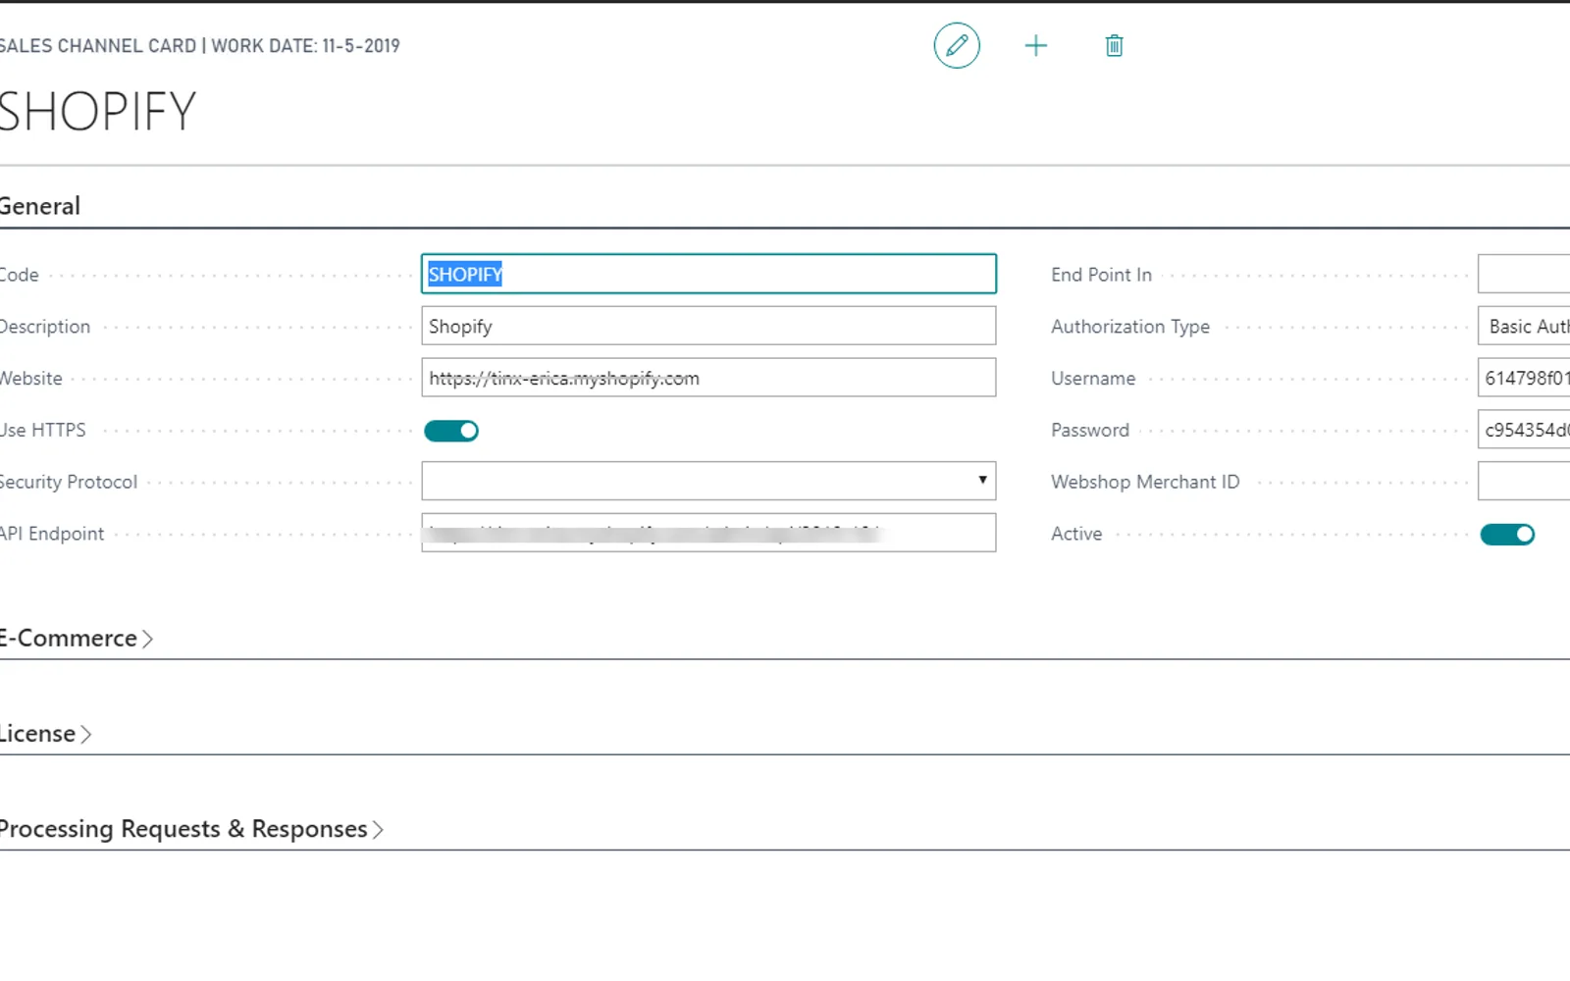This screenshot has width=1570, height=981.
Task: Click the Webshop Merchant ID label
Action: (x=1145, y=482)
